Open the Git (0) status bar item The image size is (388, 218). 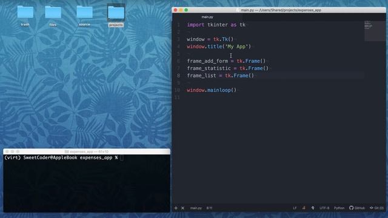pos(376,208)
